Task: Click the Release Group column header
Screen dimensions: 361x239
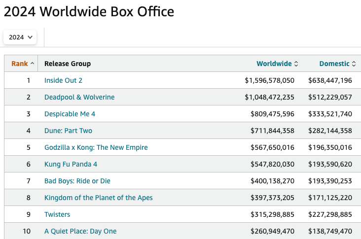Action: coord(68,64)
